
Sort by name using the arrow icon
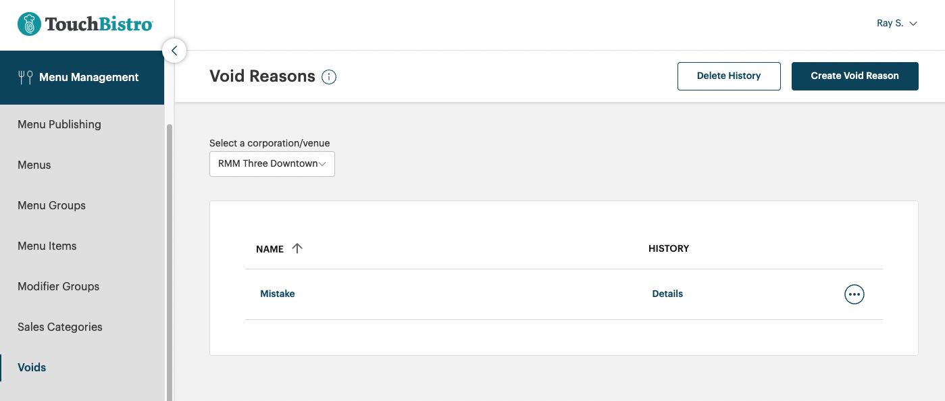(x=297, y=248)
